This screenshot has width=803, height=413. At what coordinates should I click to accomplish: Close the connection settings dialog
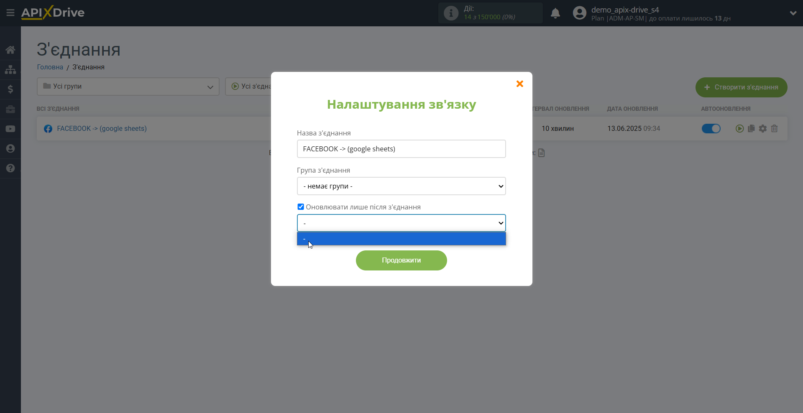[520, 84]
